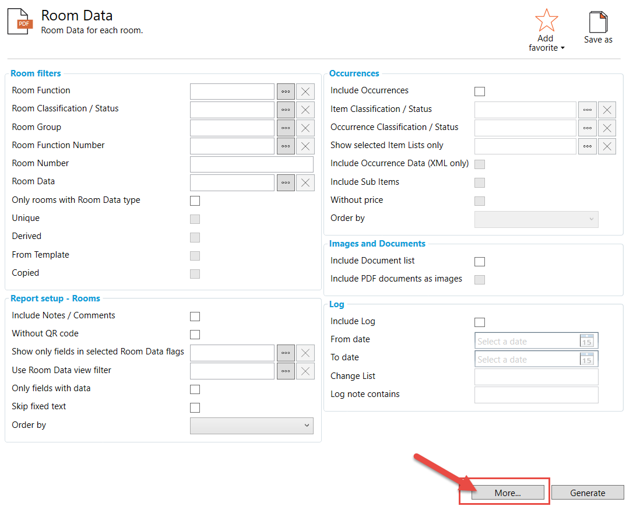Image resolution: width=633 pixels, height=506 pixels.
Task: Open browse button for Room Function Number
Action: [x=286, y=146]
